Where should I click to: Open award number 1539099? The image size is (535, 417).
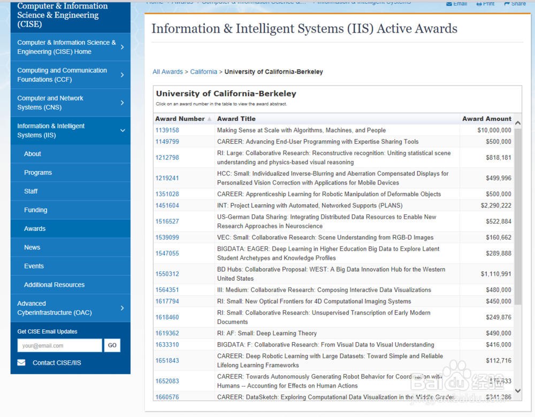click(x=167, y=237)
